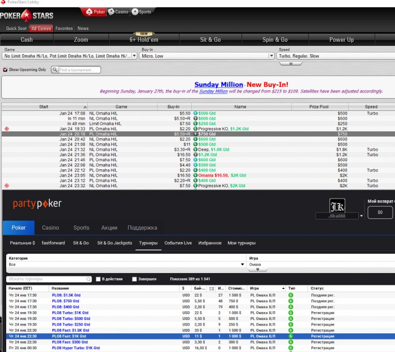Open the События Live tab
395x352 pixels.
pos(178,243)
